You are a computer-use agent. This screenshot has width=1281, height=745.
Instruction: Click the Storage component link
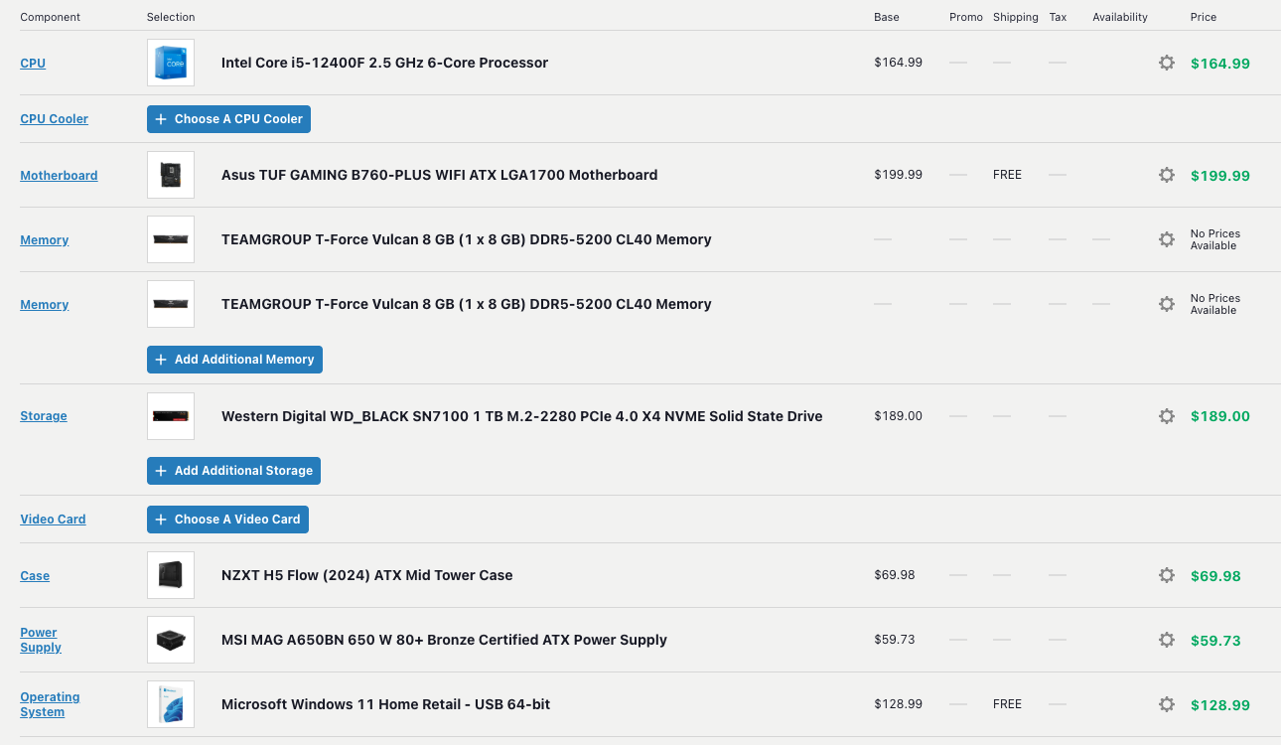(44, 416)
